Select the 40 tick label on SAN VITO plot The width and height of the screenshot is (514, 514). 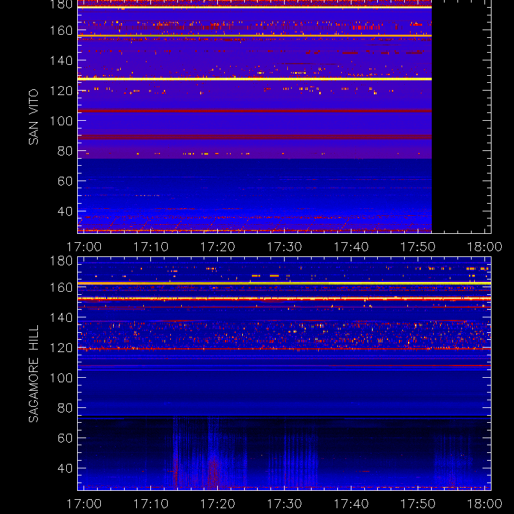click(65, 211)
